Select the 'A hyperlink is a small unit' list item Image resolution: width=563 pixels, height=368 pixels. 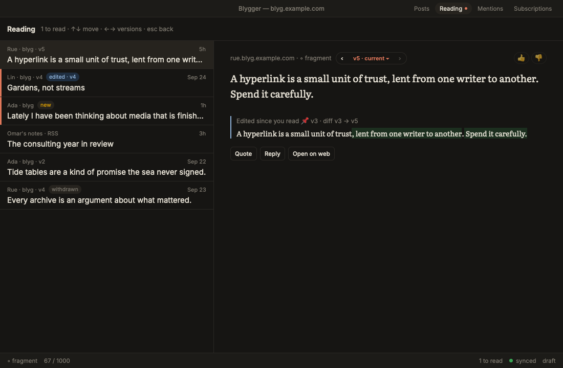click(106, 55)
